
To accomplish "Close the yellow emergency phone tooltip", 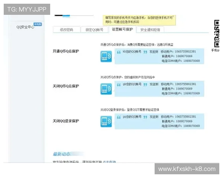I will click(174, 17).
